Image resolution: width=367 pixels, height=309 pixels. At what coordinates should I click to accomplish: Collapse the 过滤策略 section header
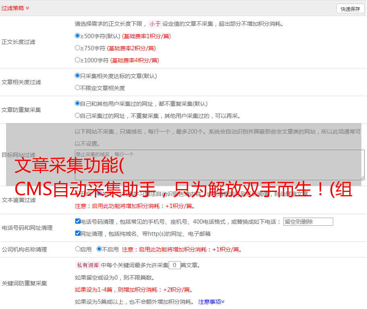click(x=15, y=8)
